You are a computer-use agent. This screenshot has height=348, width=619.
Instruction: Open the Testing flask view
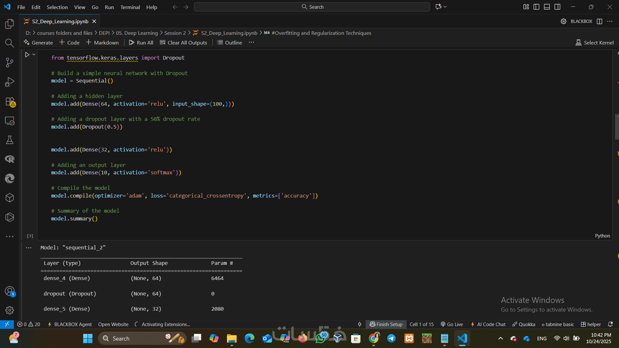(10, 140)
